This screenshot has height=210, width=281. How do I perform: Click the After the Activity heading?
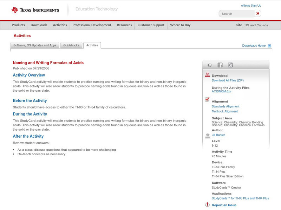click(x=28, y=136)
